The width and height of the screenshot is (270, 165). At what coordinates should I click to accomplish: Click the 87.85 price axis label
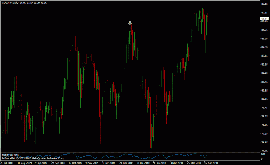click(264, 4)
